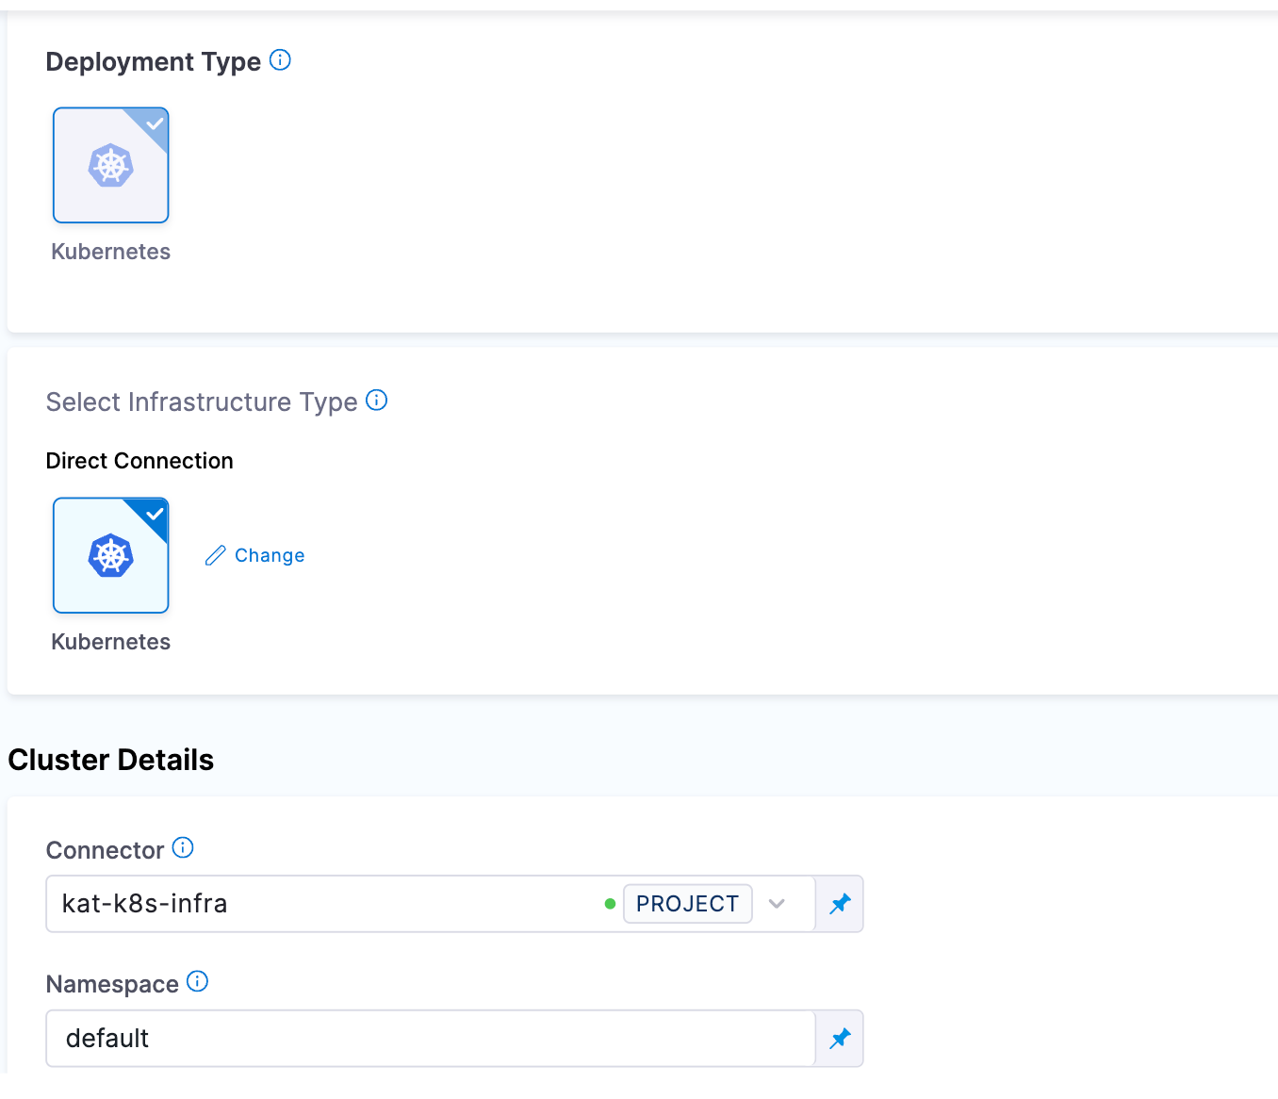This screenshot has height=1099, width=1278.
Task: Click the Cluster Details heading
Action: click(111, 760)
